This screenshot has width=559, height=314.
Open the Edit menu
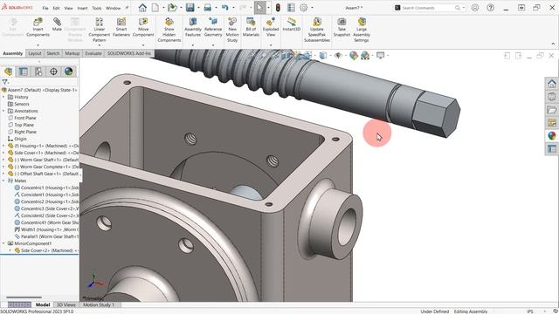[x=56, y=8]
